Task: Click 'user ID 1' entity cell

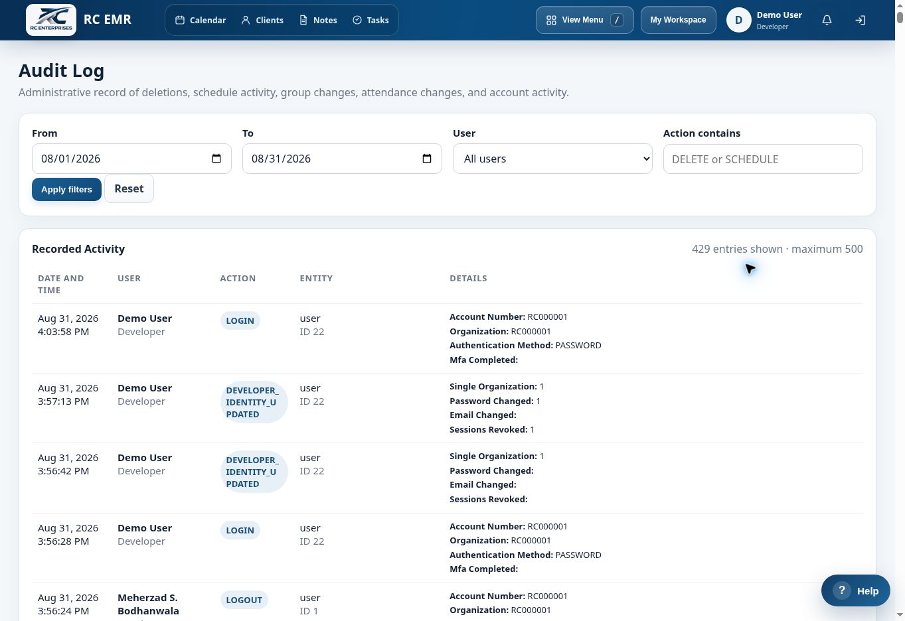Action: [x=309, y=604]
